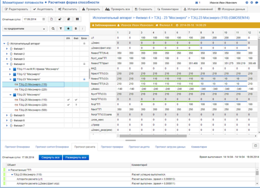
Task: Switch to Протокол проверки tab
Action: pyautogui.click(x=112, y=147)
